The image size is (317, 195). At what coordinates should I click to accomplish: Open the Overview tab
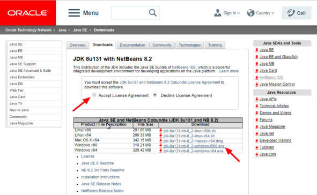point(77,45)
